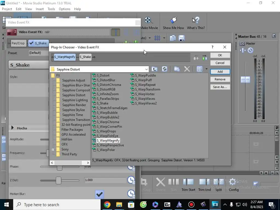The height and width of the screenshot is (210, 280).
Task: Click the Z Dist slider handle
Action: [x=59, y=180]
